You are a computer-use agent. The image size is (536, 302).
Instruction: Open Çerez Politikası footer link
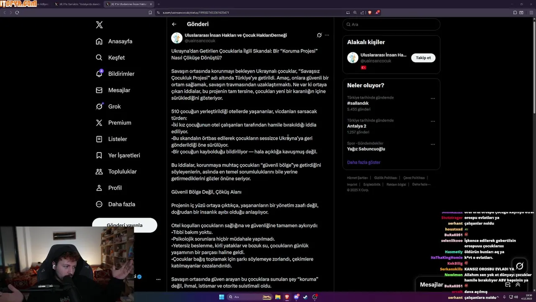pos(414,178)
